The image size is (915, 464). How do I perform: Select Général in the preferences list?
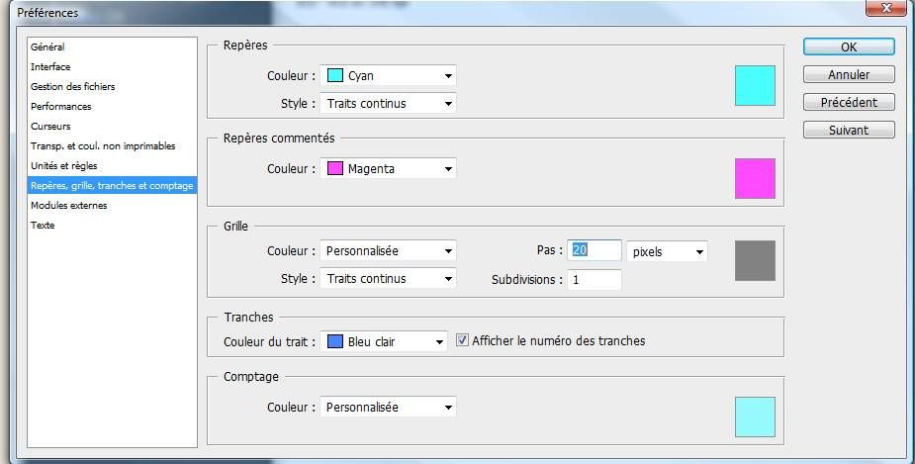[47, 46]
